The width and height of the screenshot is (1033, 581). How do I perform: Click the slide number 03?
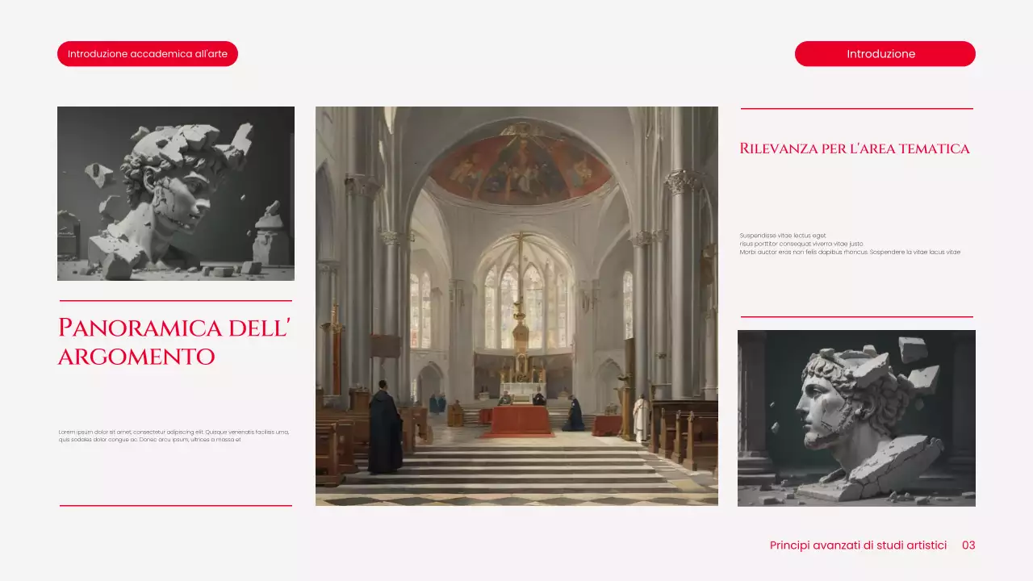[x=968, y=545]
